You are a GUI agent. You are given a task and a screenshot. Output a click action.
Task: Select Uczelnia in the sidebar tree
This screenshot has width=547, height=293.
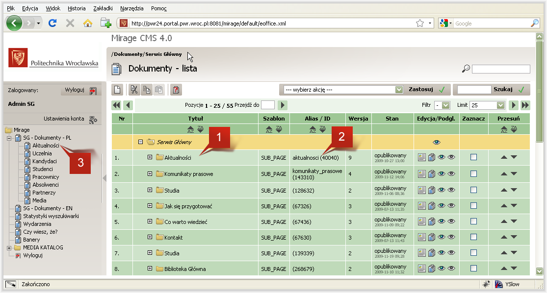coord(42,153)
